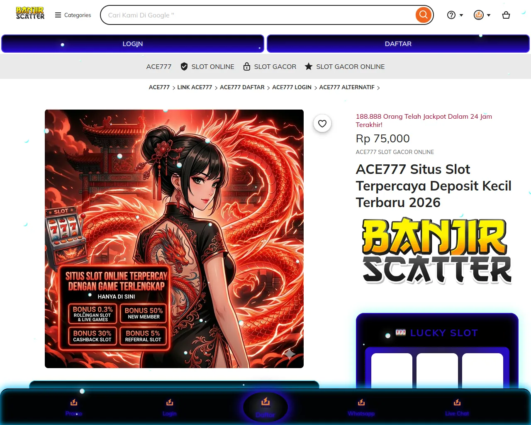
Task: Open the ACE777 breadcrumb link
Action: tap(159, 87)
